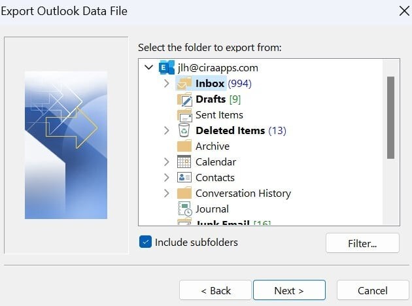The height and width of the screenshot is (306, 412).
Task: Expand the Conversation History folder
Action: (166, 193)
